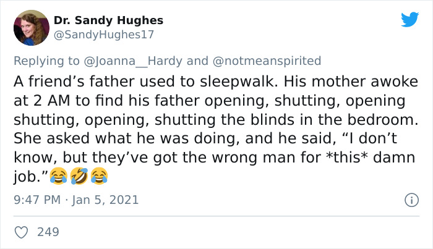The height and width of the screenshot is (249, 433).
Task: Like the tweet with the heart icon
Action: click(x=21, y=232)
